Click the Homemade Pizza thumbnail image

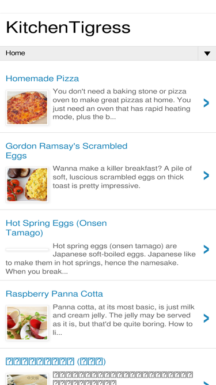(27, 107)
